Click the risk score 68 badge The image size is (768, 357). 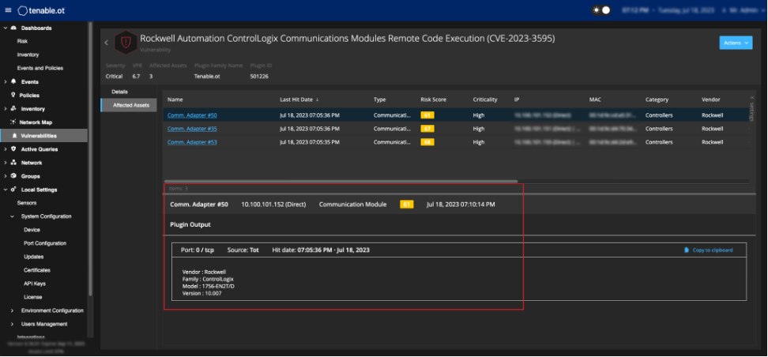[427, 142]
